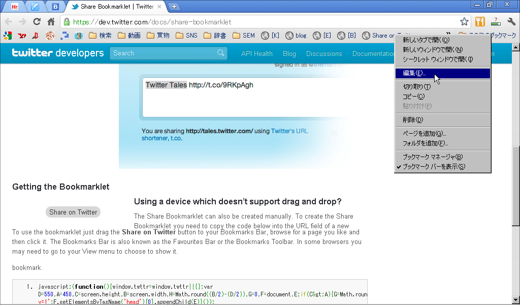Click the vertical scrollbar thumb
Screen dimensions: 520x305
tap(516, 186)
